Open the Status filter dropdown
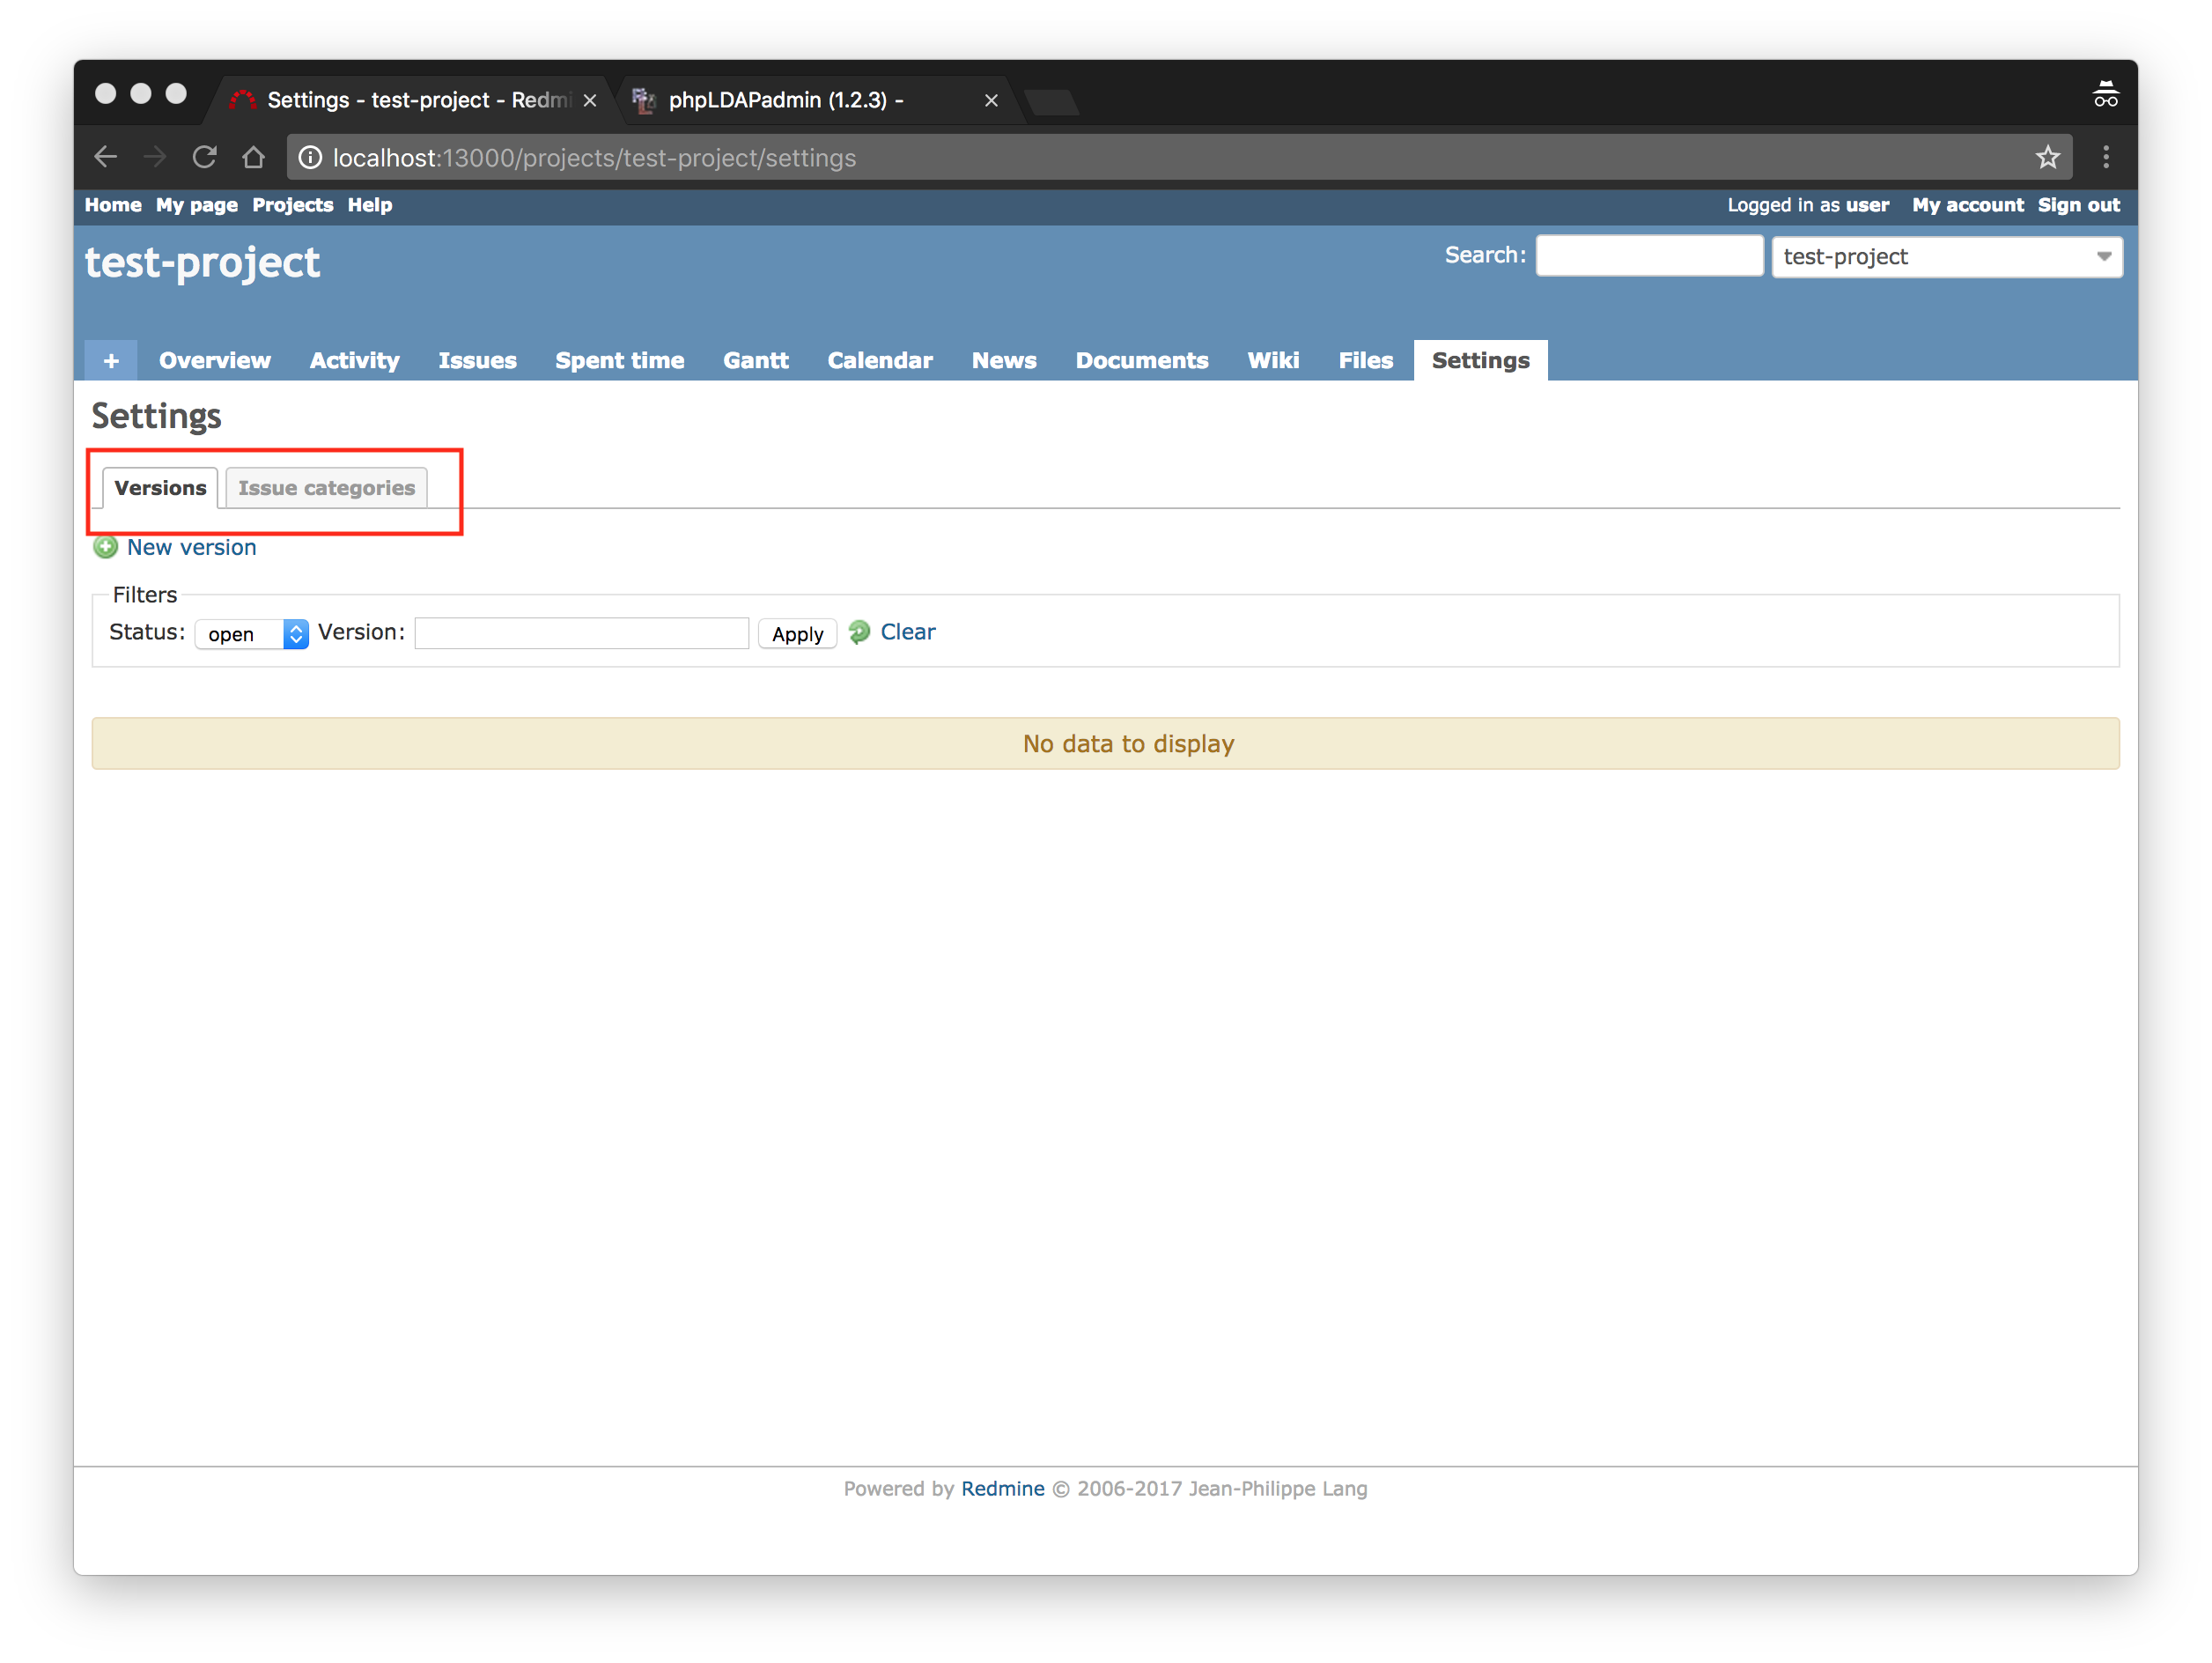Image resolution: width=2212 pixels, height=1663 pixels. [252, 634]
